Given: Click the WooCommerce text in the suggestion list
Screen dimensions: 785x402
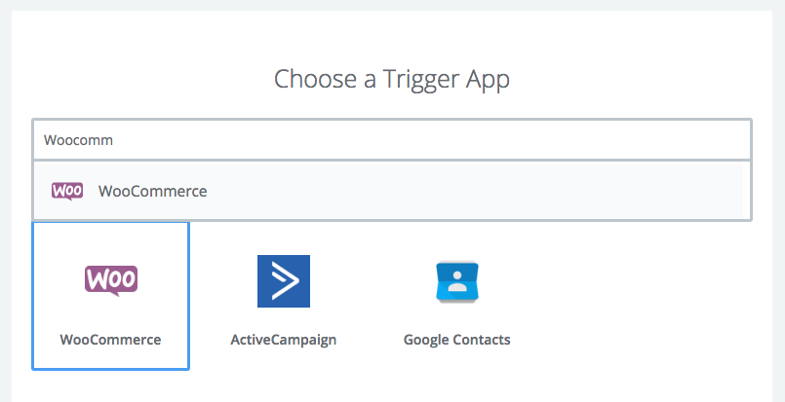Looking at the screenshot, I should click(152, 191).
